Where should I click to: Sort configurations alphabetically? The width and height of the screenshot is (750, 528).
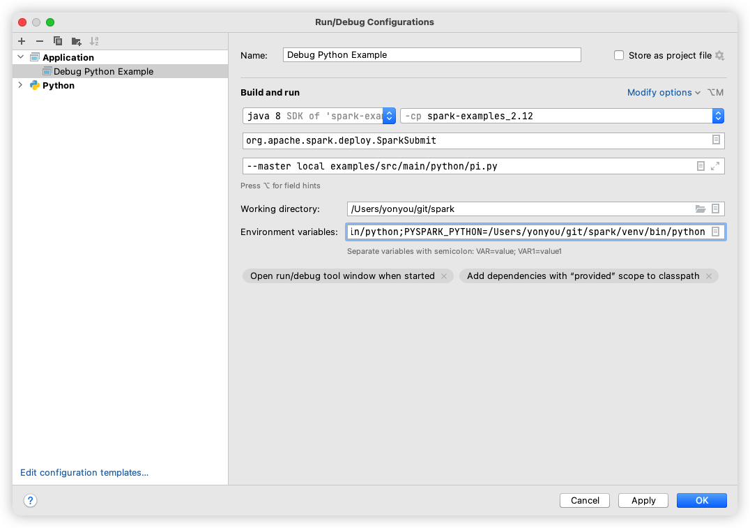tap(93, 41)
